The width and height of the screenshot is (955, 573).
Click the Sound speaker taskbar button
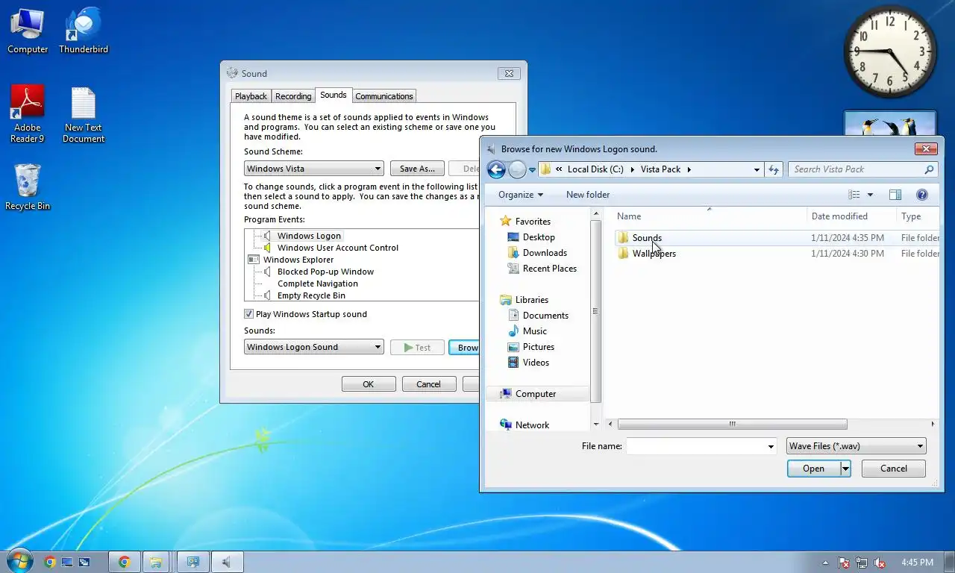pos(227,562)
